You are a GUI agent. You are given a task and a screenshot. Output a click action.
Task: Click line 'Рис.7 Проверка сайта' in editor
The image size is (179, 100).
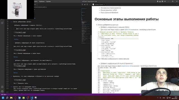click(21, 83)
